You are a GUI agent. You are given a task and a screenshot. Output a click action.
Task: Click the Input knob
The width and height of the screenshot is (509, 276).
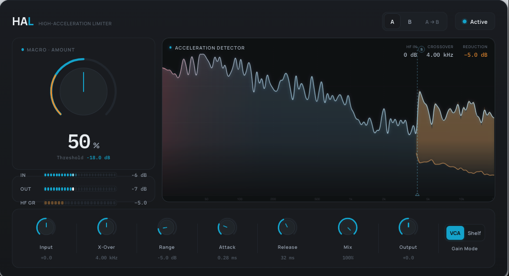[46, 227]
